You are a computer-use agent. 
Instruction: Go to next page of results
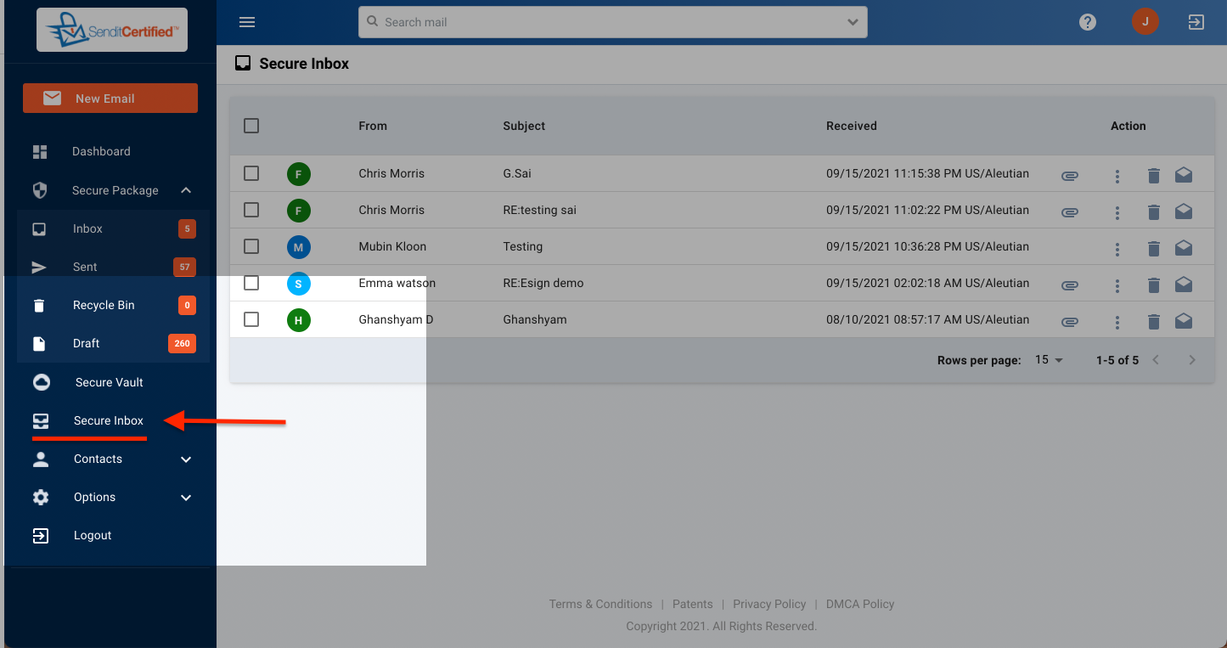tap(1191, 360)
